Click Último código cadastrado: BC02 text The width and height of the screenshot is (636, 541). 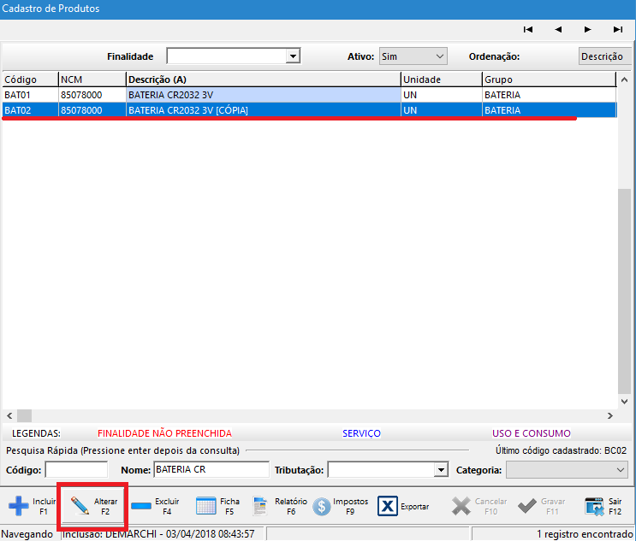[561, 450]
